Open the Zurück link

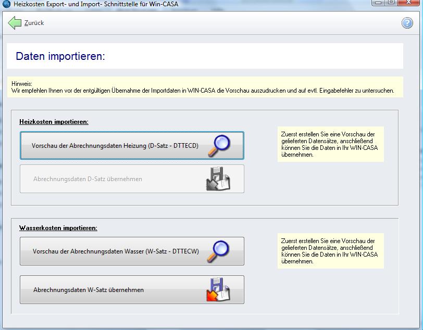point(34,23)
